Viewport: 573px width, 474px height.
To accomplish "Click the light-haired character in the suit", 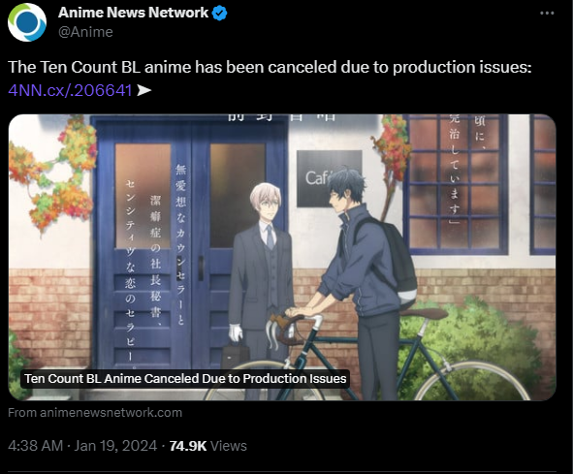I will 260,289.
